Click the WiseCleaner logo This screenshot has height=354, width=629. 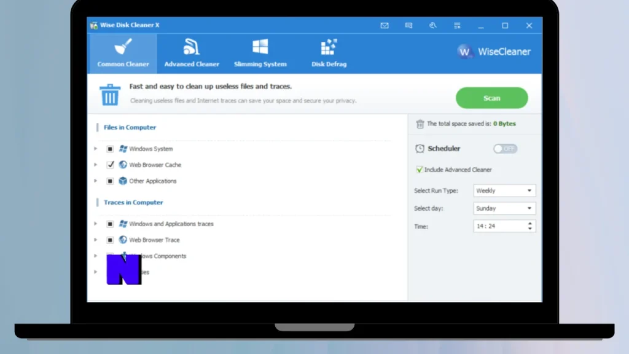tap(494, 52)
